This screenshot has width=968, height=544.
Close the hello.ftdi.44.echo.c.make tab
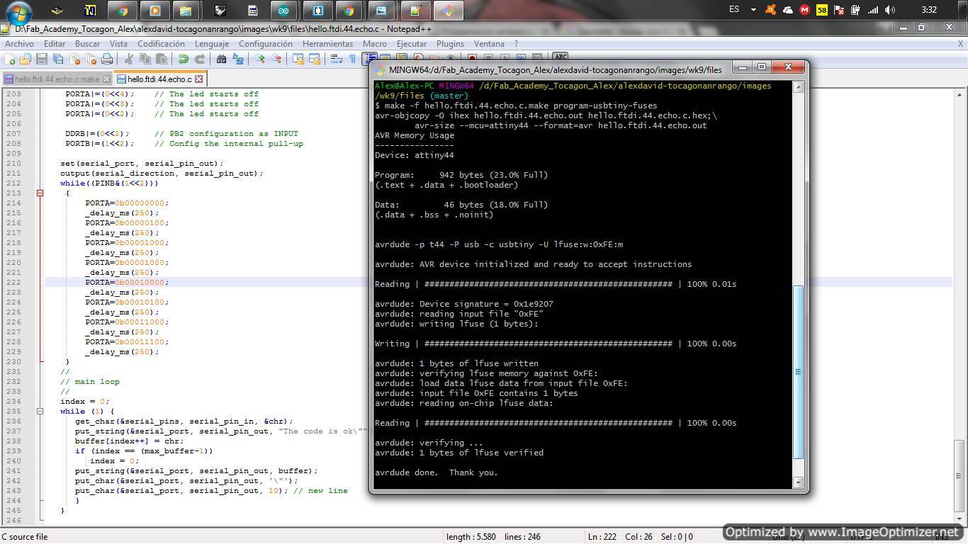(106, 79)
